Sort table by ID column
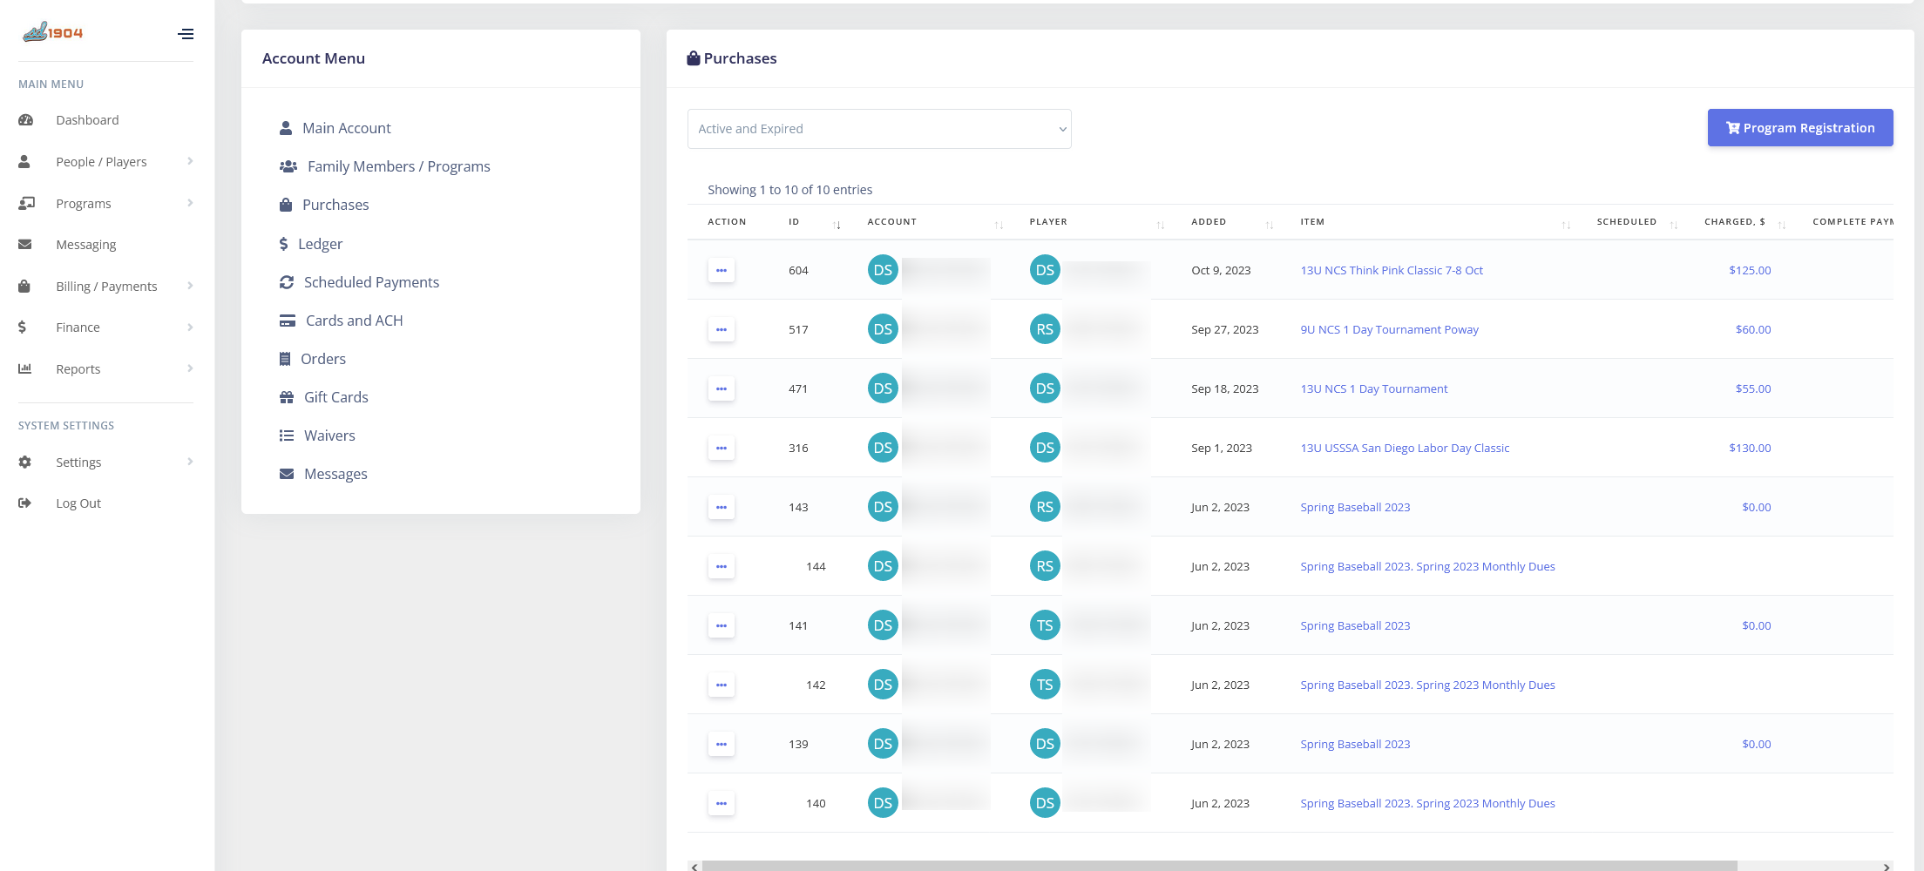Viewport: 1924px width, 871px height. pyautogui.click(x=816, y=222)
